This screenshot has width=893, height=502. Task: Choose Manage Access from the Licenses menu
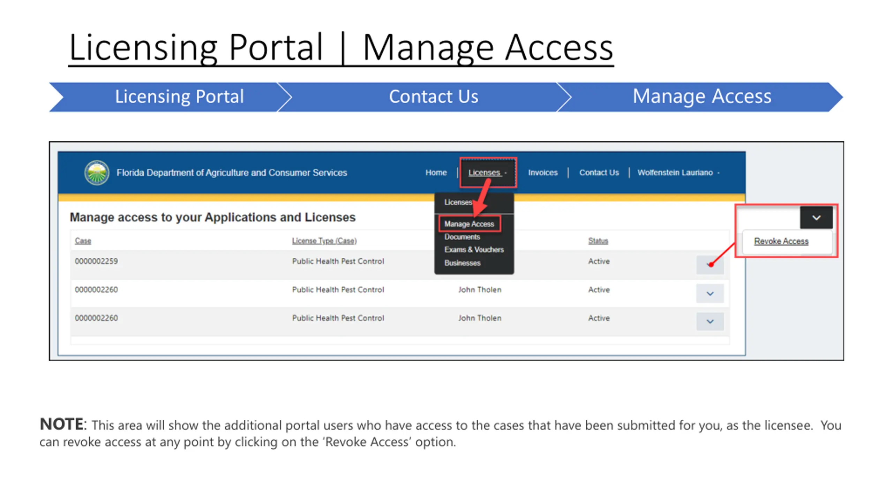point(469,224)
